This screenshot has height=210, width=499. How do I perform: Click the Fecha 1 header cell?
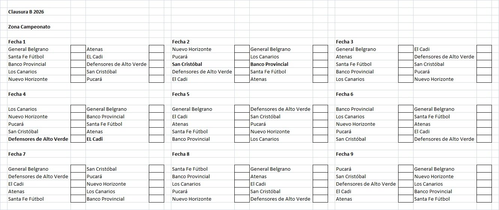click(x=39, y=42)
